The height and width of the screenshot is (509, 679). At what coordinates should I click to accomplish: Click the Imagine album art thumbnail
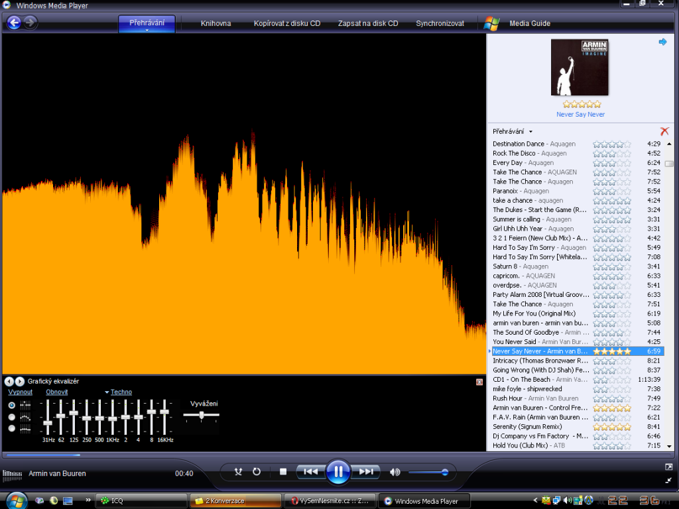click(580, 67)
